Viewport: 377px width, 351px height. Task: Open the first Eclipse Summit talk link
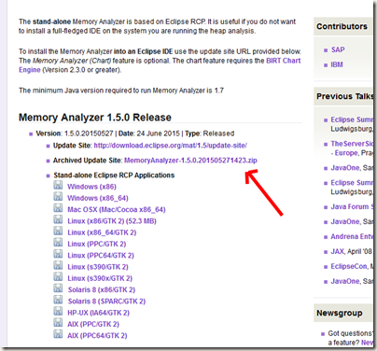pos(352,119)
